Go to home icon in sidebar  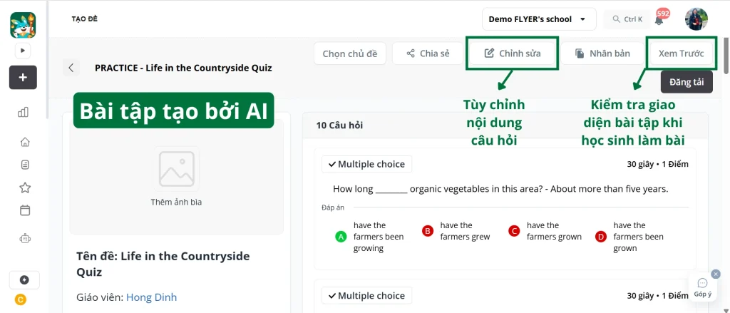click(x=25, y=142)
